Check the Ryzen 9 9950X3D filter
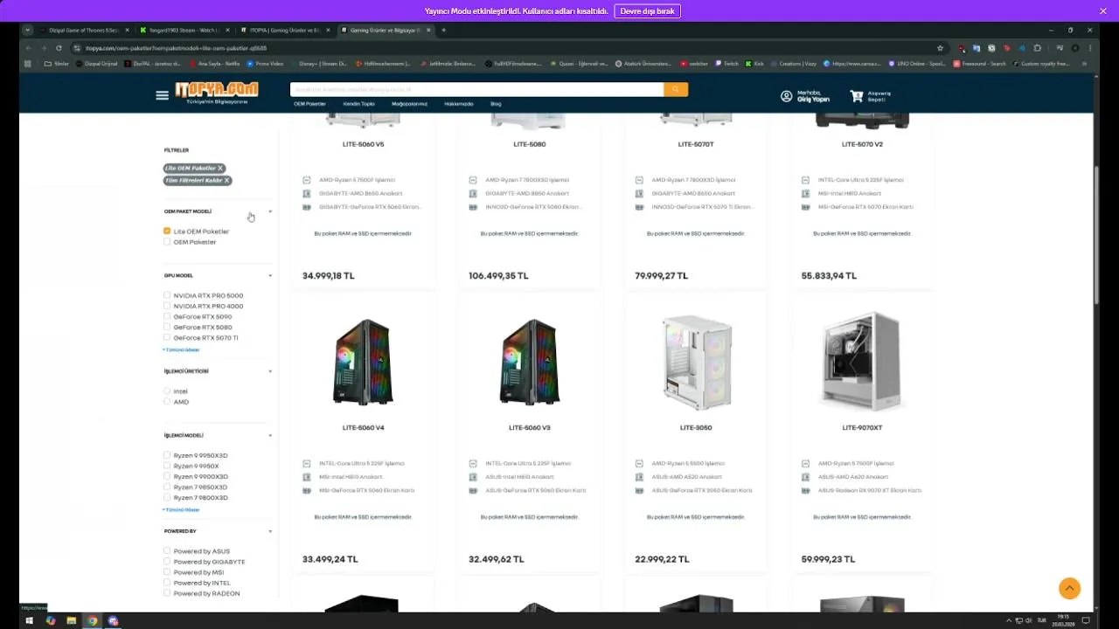Screen dimensions: 1119x629 167,456
